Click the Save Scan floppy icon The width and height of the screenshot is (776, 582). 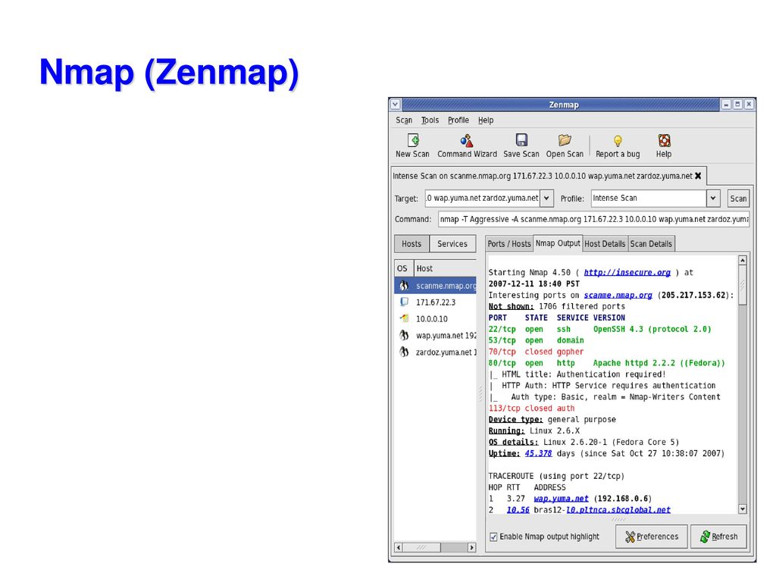click(x=521, y=140)
